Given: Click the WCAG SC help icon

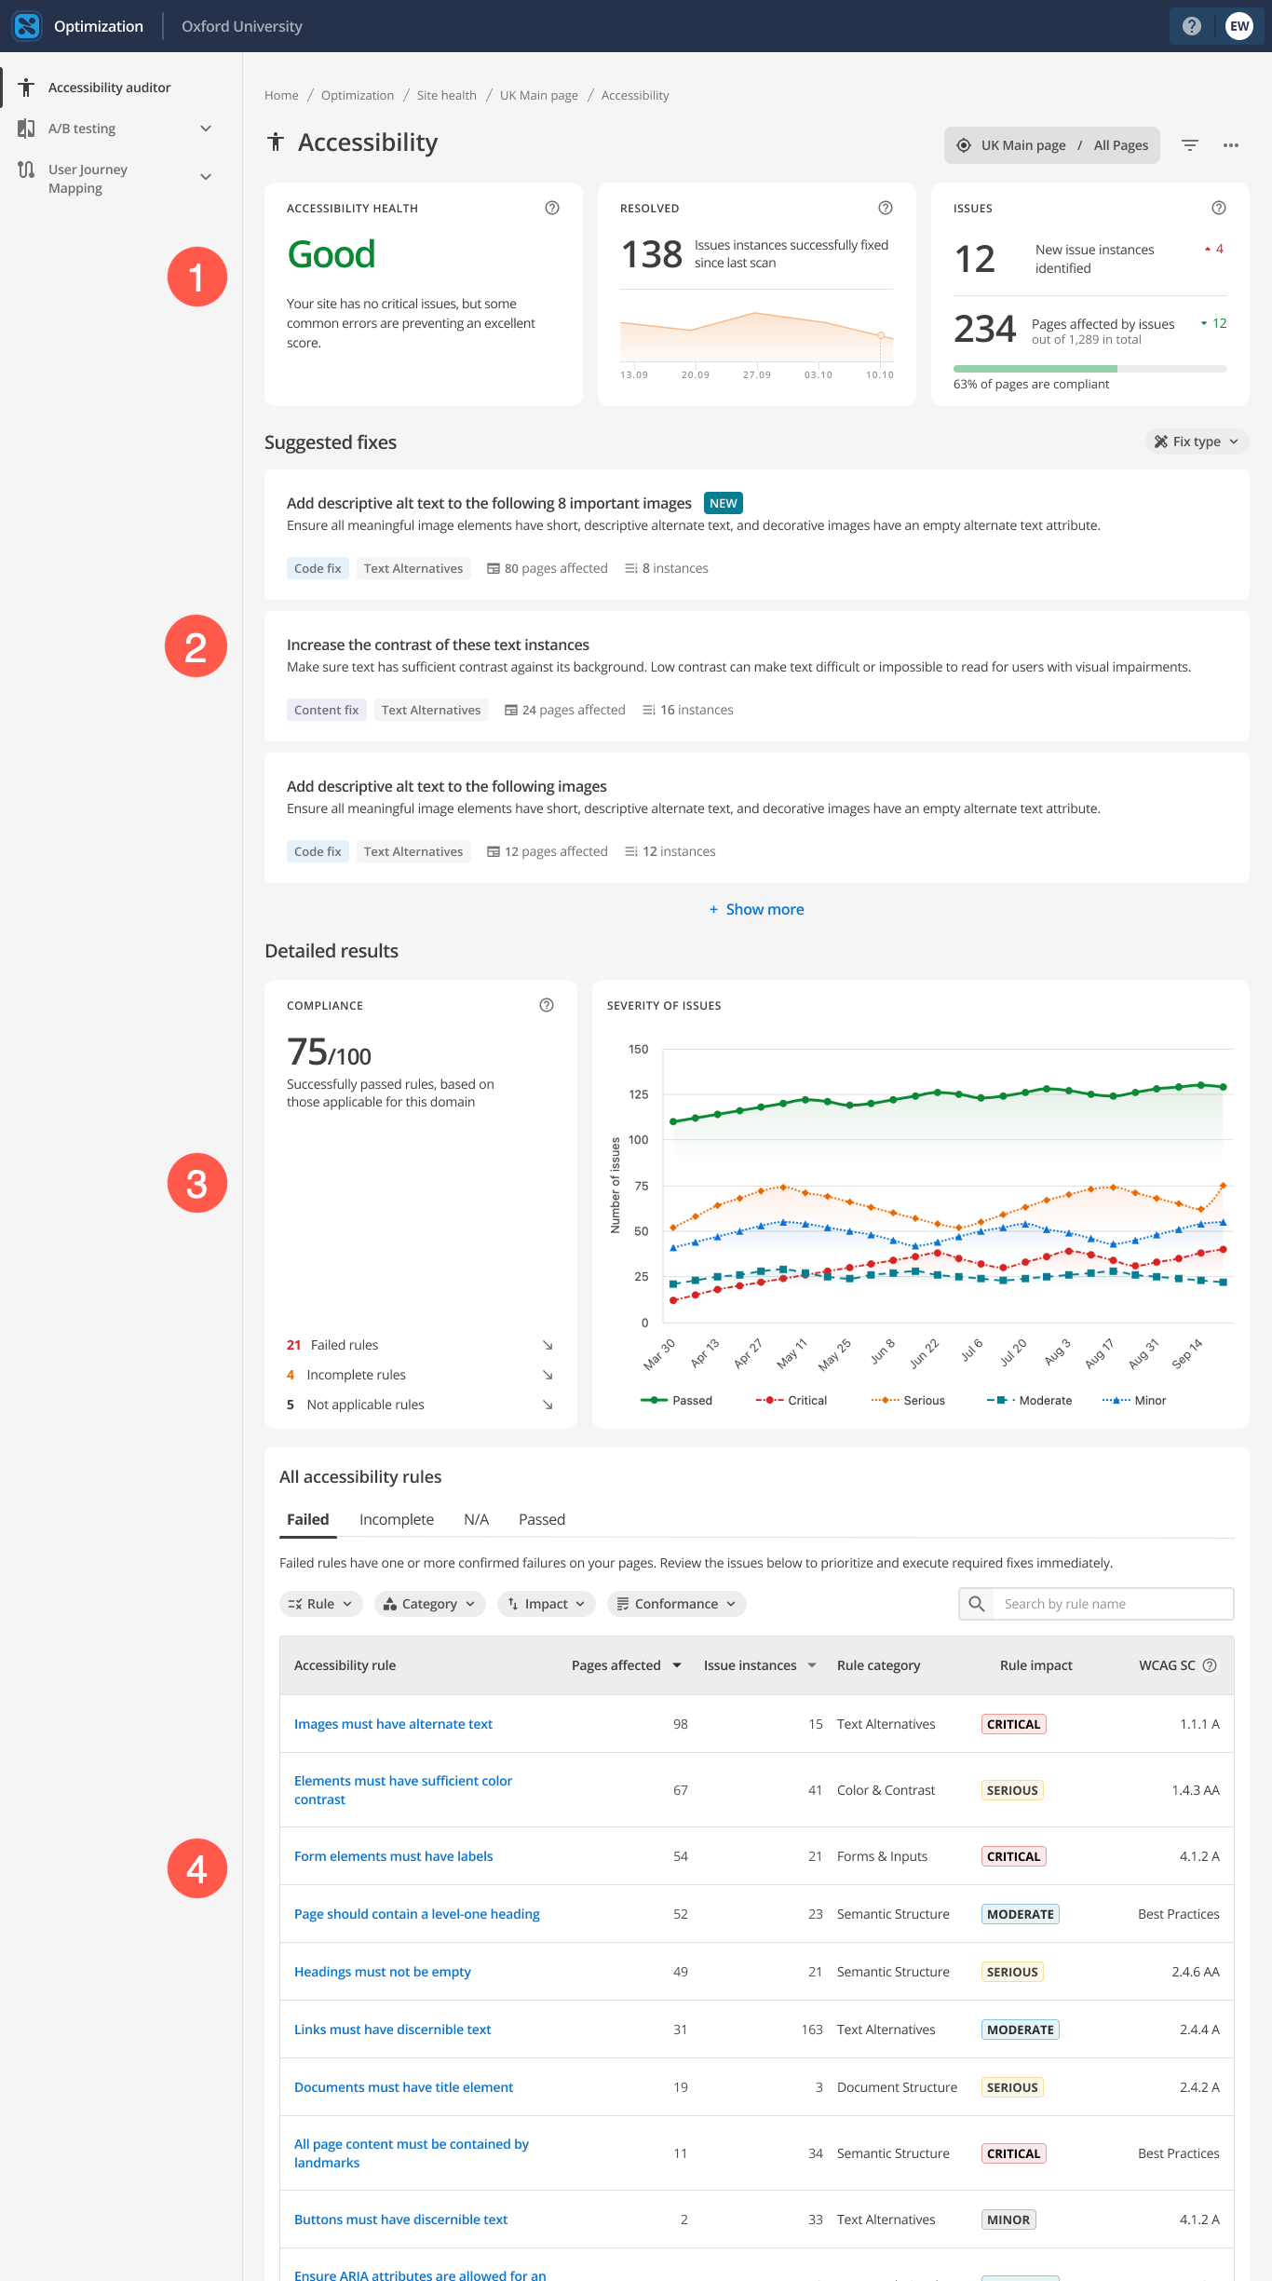Looking at the screenshot, I should point(1210,1665).
